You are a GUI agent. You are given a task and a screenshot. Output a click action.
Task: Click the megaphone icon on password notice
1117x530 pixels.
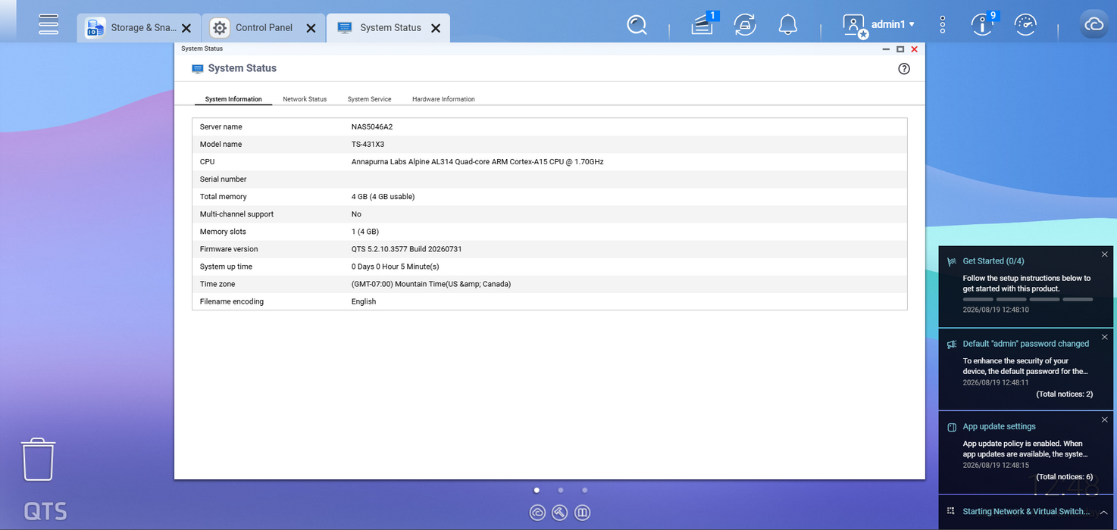click(x=952, y=344)
